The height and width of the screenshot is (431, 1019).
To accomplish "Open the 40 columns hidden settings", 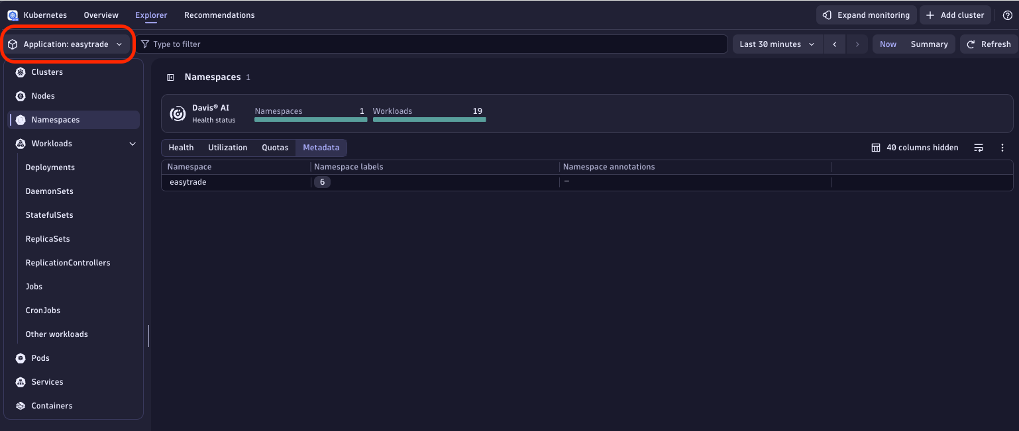I will (x=915, y=148).
